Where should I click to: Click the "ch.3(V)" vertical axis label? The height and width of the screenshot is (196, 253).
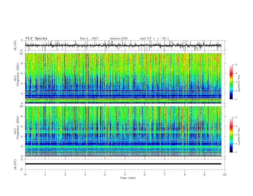15,164
